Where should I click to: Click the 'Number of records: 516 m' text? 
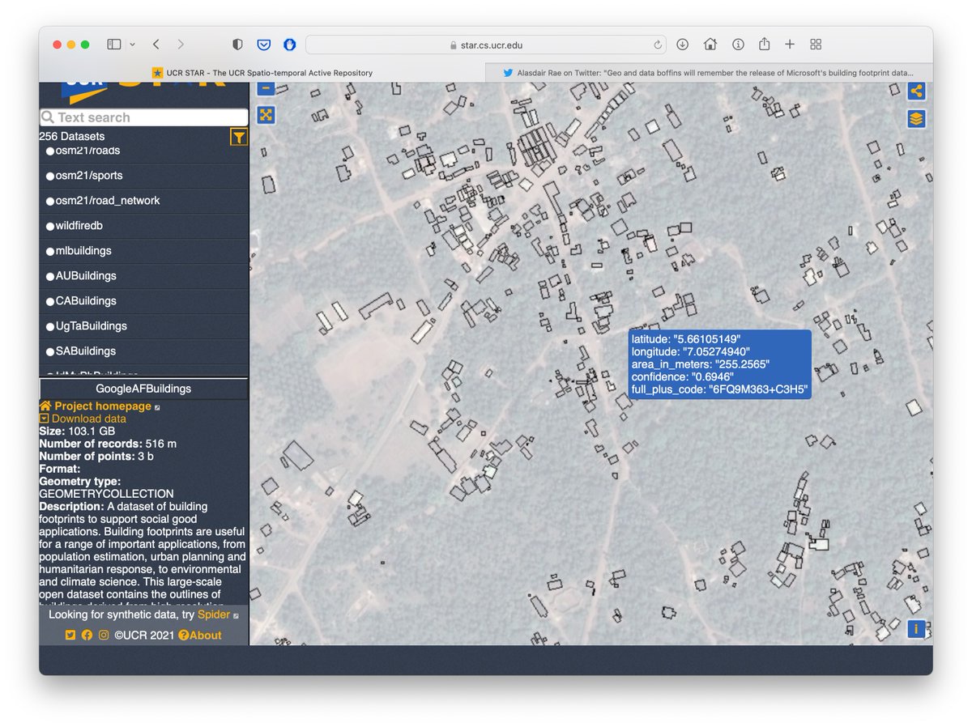coord(108,444)
